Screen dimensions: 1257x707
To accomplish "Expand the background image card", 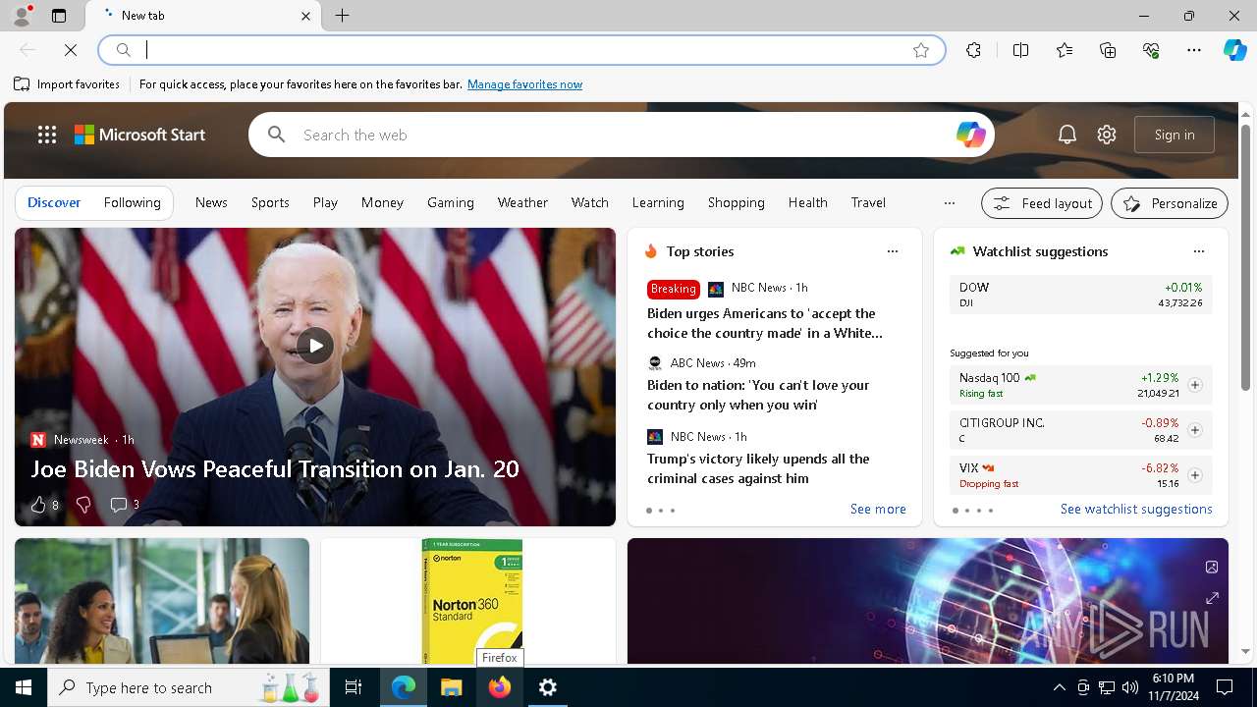I will point(1212,598).
